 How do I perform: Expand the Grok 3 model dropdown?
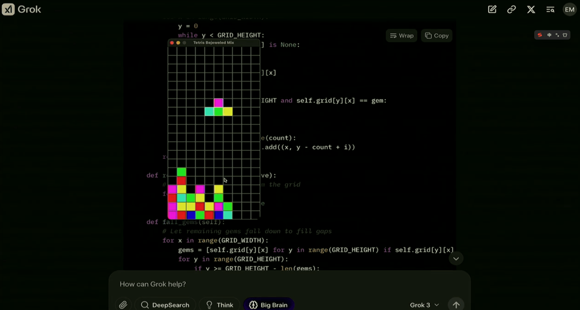424,305
